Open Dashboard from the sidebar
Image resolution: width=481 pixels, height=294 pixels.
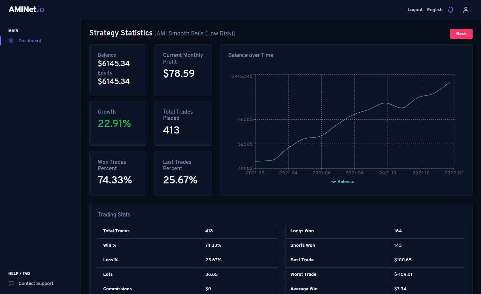[30, 41]
